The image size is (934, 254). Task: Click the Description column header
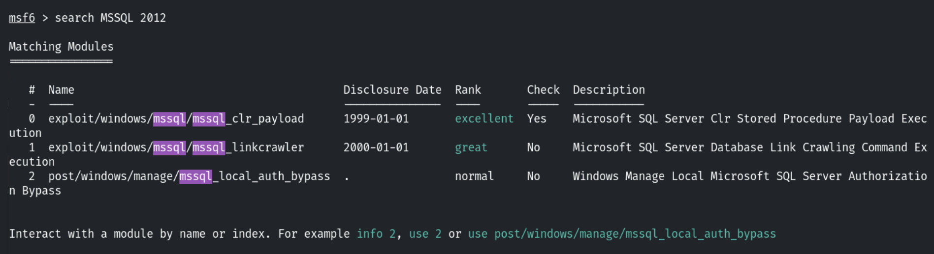click(609, 90)
